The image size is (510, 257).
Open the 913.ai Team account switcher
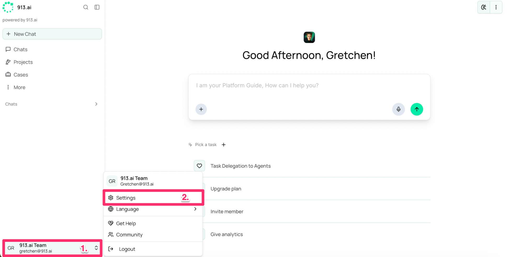[52, 248]
